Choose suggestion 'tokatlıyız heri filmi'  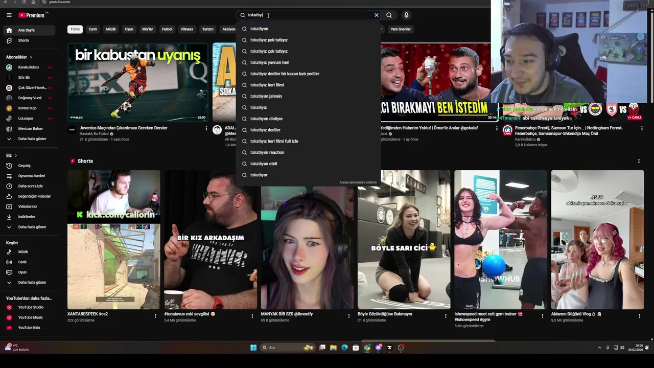(x=308, y=85)
